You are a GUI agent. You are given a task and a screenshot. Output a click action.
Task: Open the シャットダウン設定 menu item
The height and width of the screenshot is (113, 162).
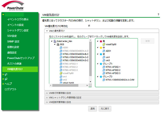[18, 30]
